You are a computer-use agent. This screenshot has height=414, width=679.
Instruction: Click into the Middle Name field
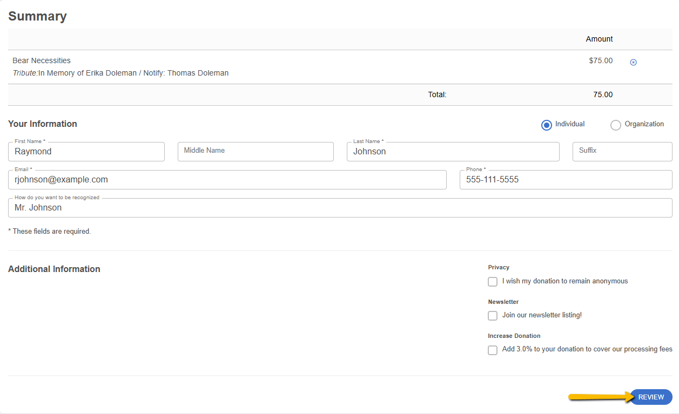pos(256,152)
